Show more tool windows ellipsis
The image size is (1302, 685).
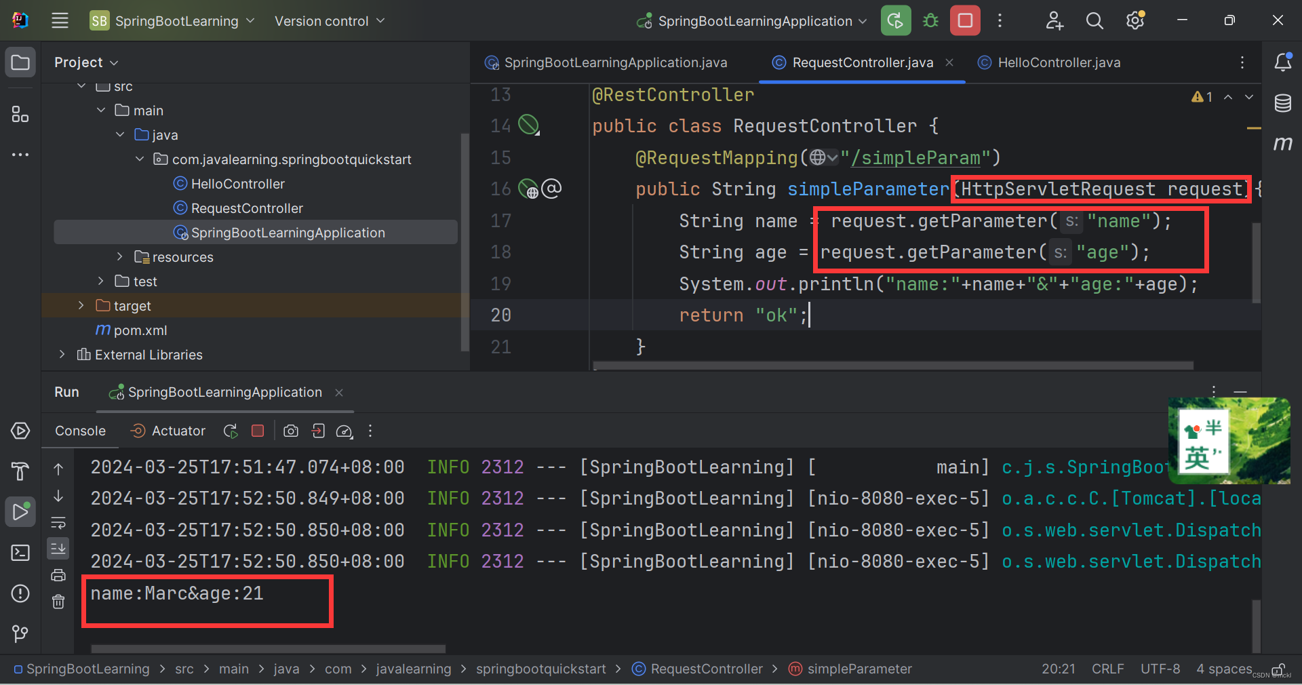pyautogui.click(x=20, y=155)
